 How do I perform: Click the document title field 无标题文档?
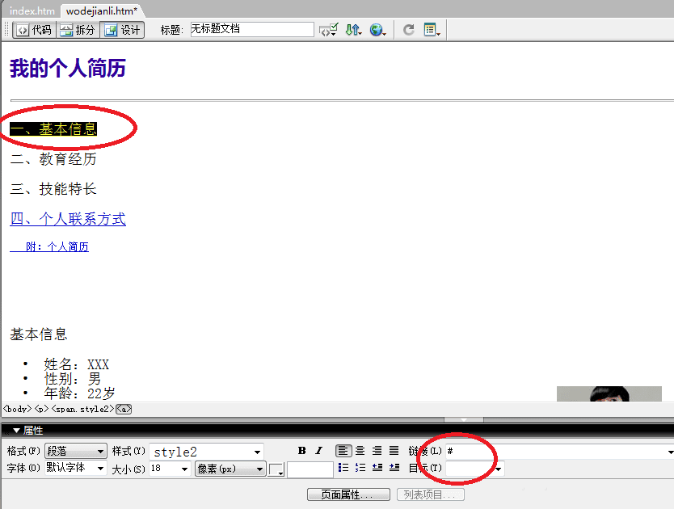[x=252, y=29]
